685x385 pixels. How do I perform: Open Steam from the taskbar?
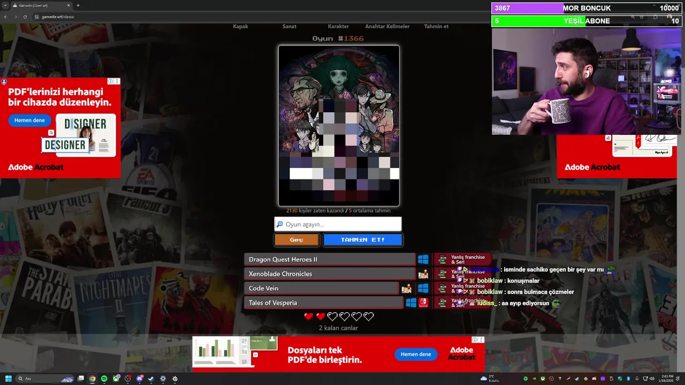tap(151, 379)
